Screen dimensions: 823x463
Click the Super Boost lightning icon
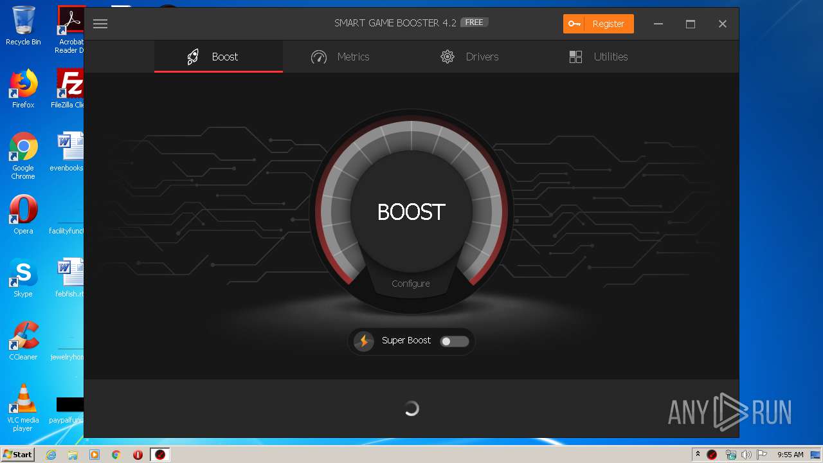(x=364, y=341)
